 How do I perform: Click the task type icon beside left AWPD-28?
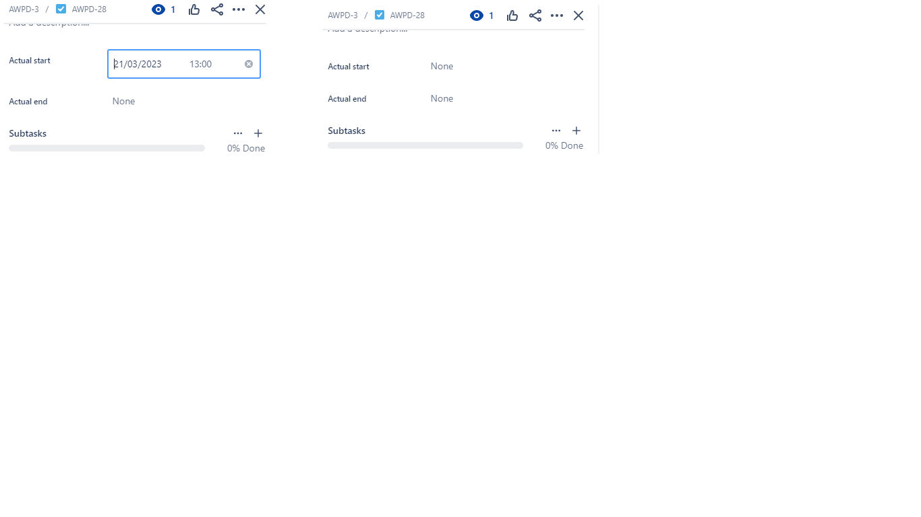click(x=61, y=9)
